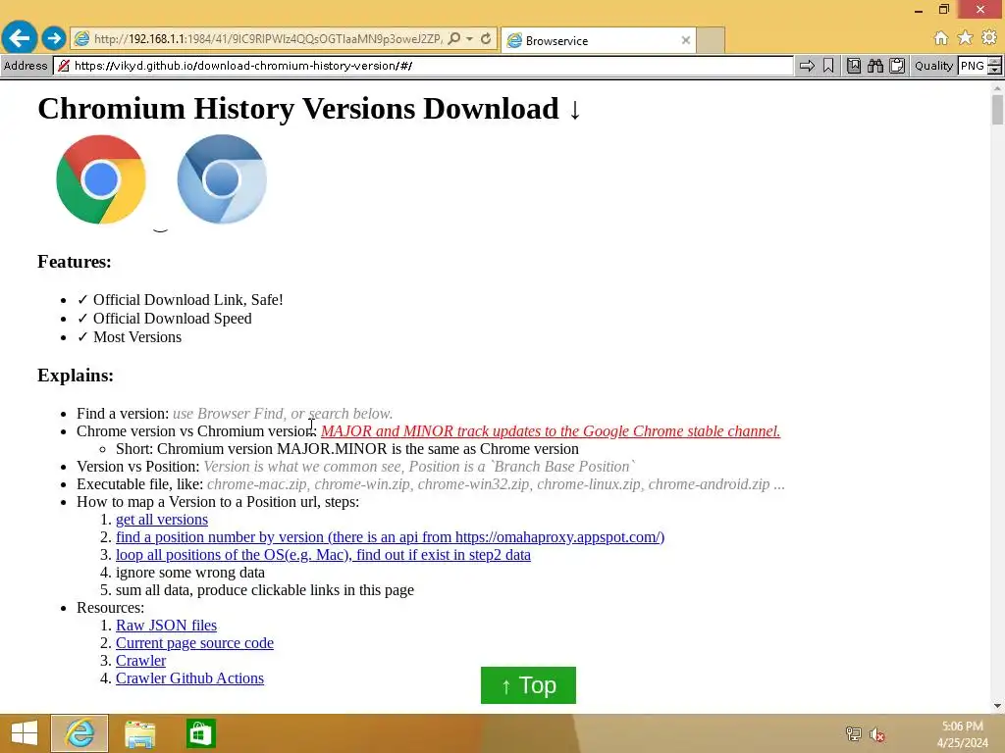Increase Quality with the up stepper

point(995,62)
